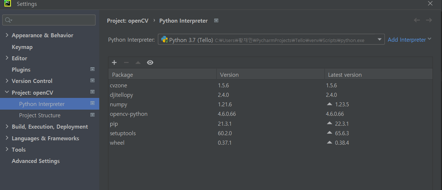Expand Appearance & Behavior section
The width and height of the screenshot is (442, 190).
[7, 35]
